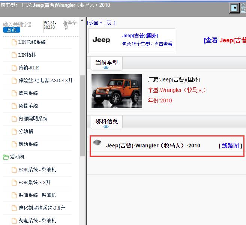Focus the 输入关键字 search input field
Viewport: 246px width, 225px height.
[x=17, y=24]
